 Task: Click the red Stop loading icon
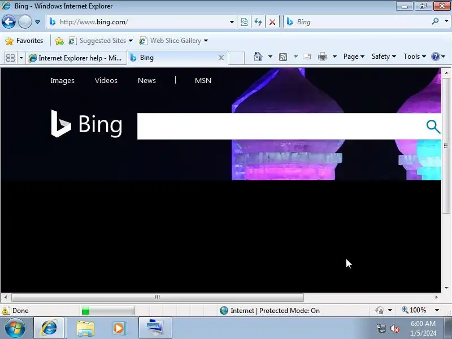272,22
